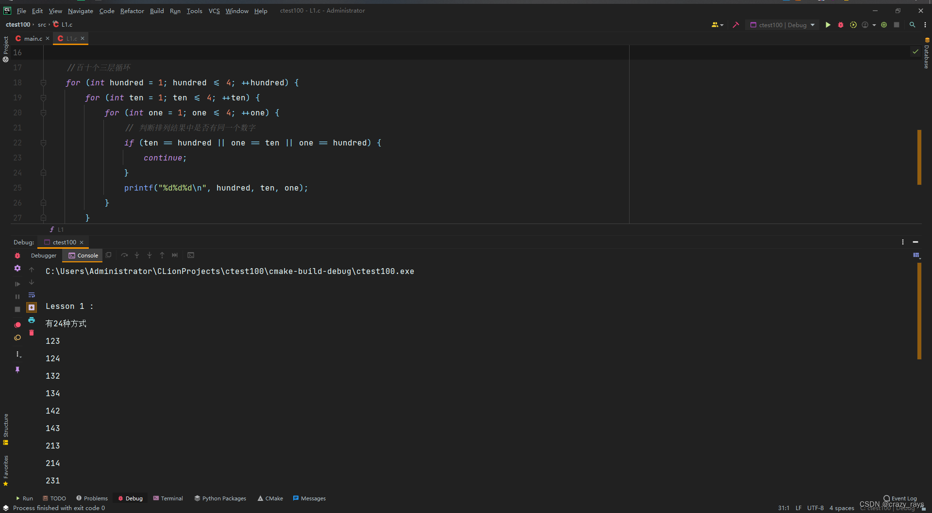Collapse the for hundred loop fold marker
932x513 pixels.
click(43, 83)
